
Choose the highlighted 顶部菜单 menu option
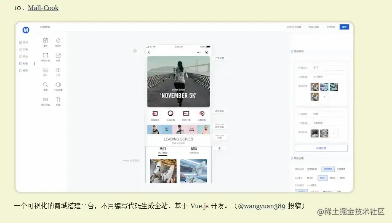coord(328,169)
